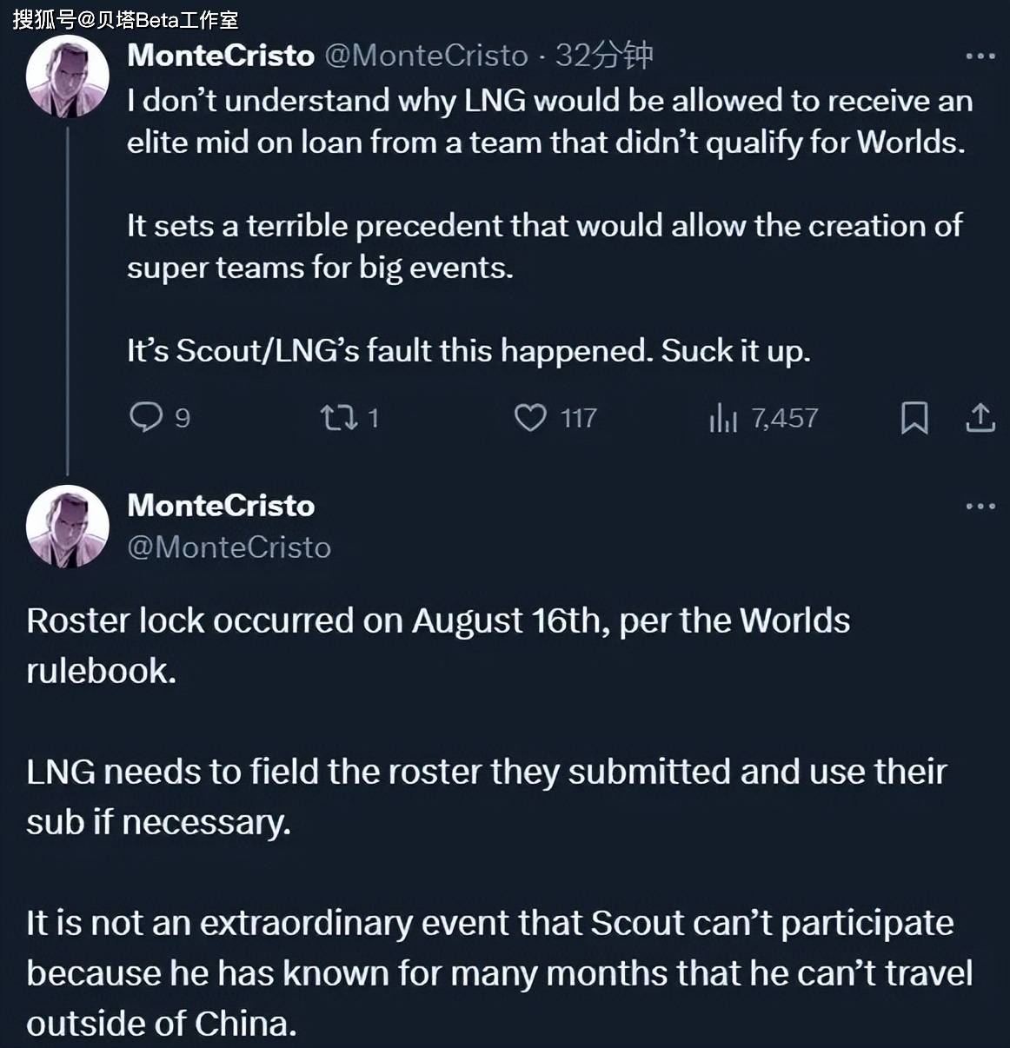Image resolution: width=1010 pixels, height=1048 pixels.
Task: Click the retweet arrows icon
Action: pyautogui.click(x=338, y=418)
